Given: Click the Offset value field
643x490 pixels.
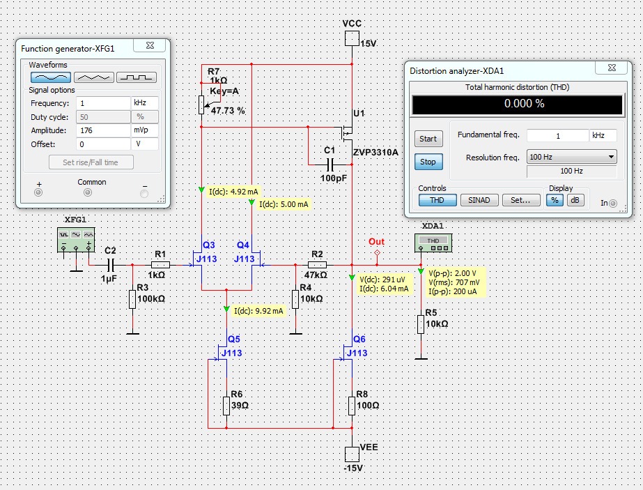Looking at the screenshot, I should pyautogui.click(x=103, y=144).
